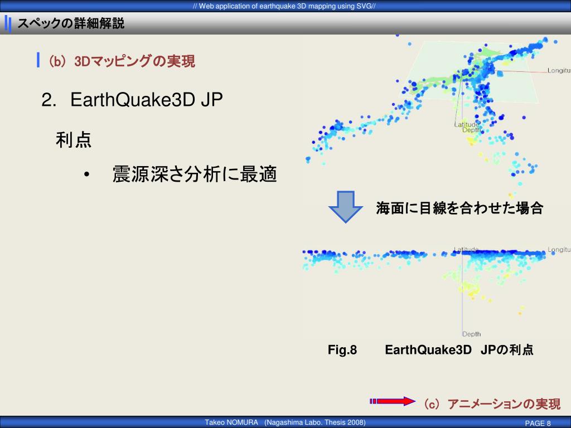571x428 pixels.
Task: Click the caption 海面に目線を合わせた場合
Action: (x=459, y=208)
